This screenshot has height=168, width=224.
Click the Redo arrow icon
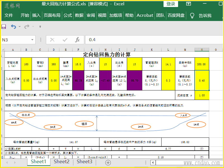point(27,27)
